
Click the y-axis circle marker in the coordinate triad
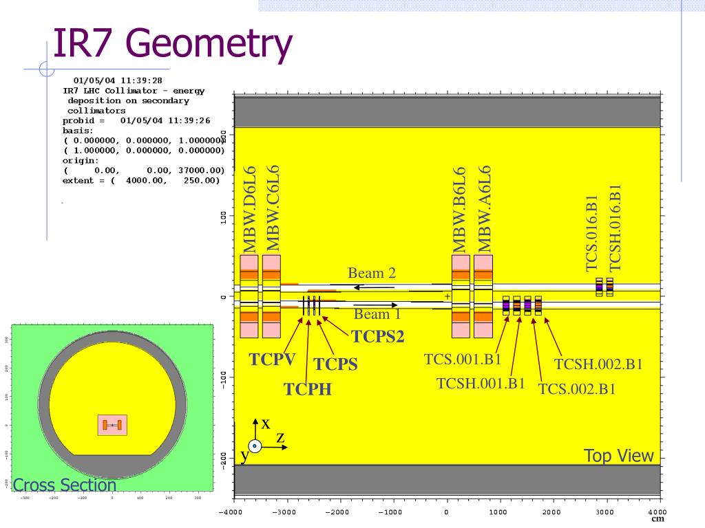(255, 446)
